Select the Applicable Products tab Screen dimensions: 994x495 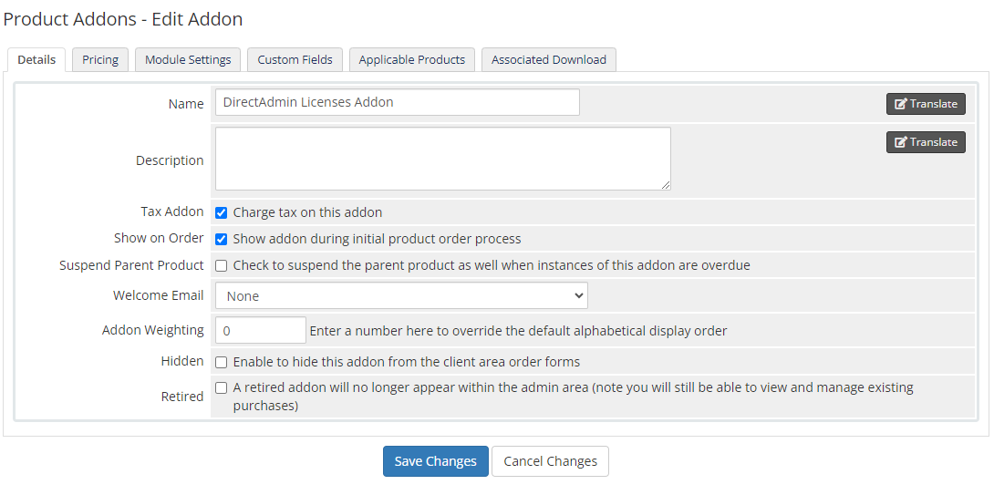(412, 59)
